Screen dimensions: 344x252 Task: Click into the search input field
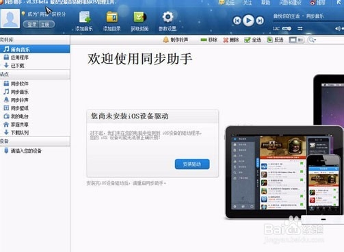[330, 40]
